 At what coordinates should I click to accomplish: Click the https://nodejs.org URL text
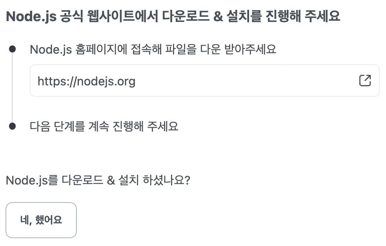pos(86,81)
